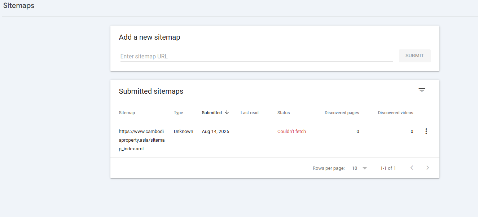Screen dimensions: 478x217
Task: Click the Rows per page label
Action: click(x=328, y=168)
